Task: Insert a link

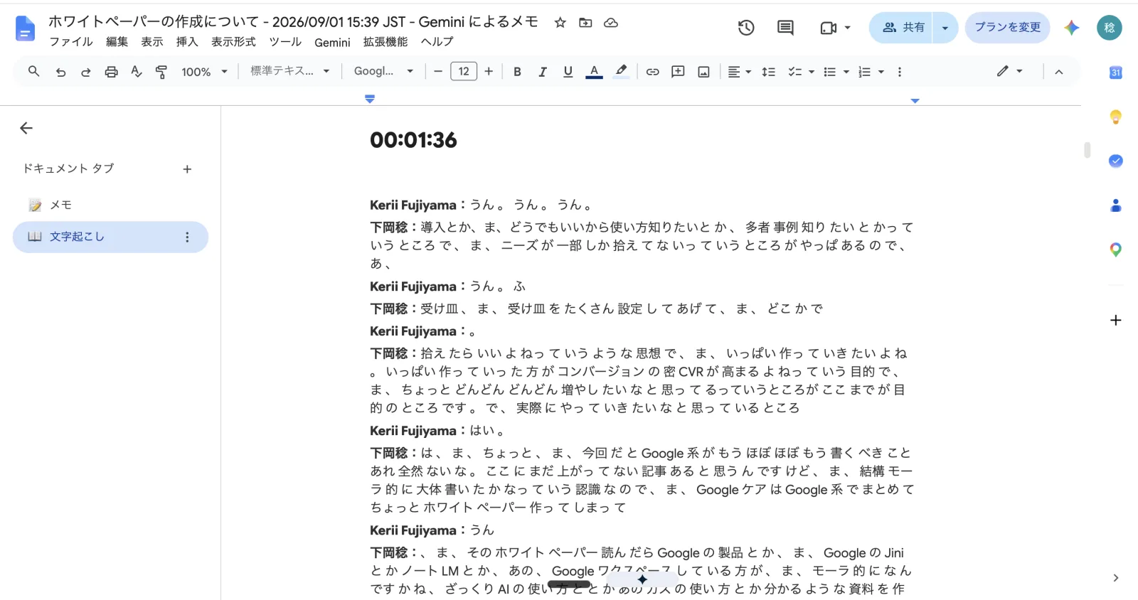Action: (652, 72)
